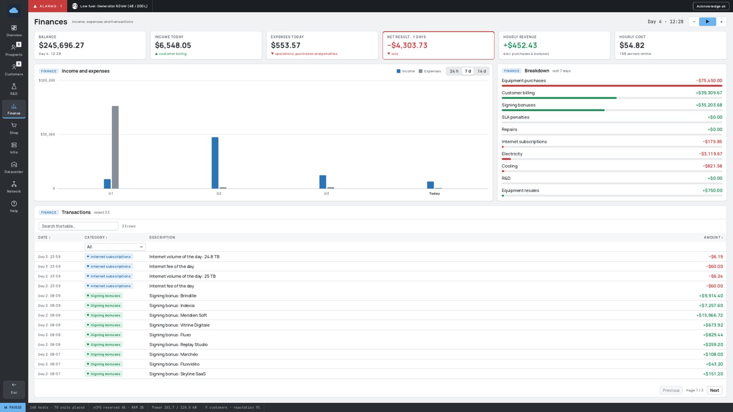Click the Hourly Revenue card

(x=554, y=45)
